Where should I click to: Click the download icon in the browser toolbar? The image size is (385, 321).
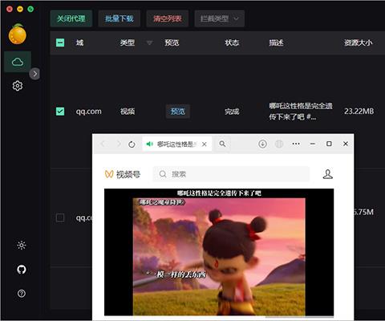(262, 144)
